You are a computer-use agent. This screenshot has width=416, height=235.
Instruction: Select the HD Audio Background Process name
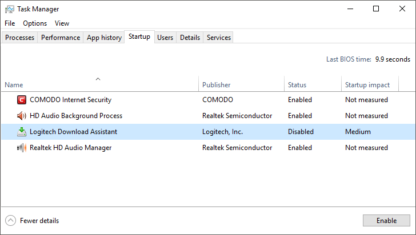click(x=76, y=116)
